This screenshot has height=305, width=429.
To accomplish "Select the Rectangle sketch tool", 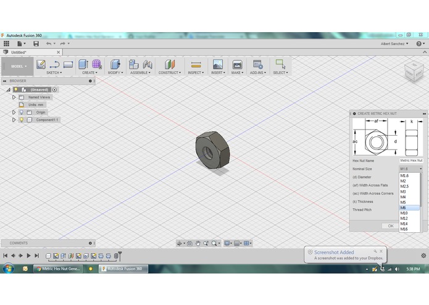I will pos(68,65).
